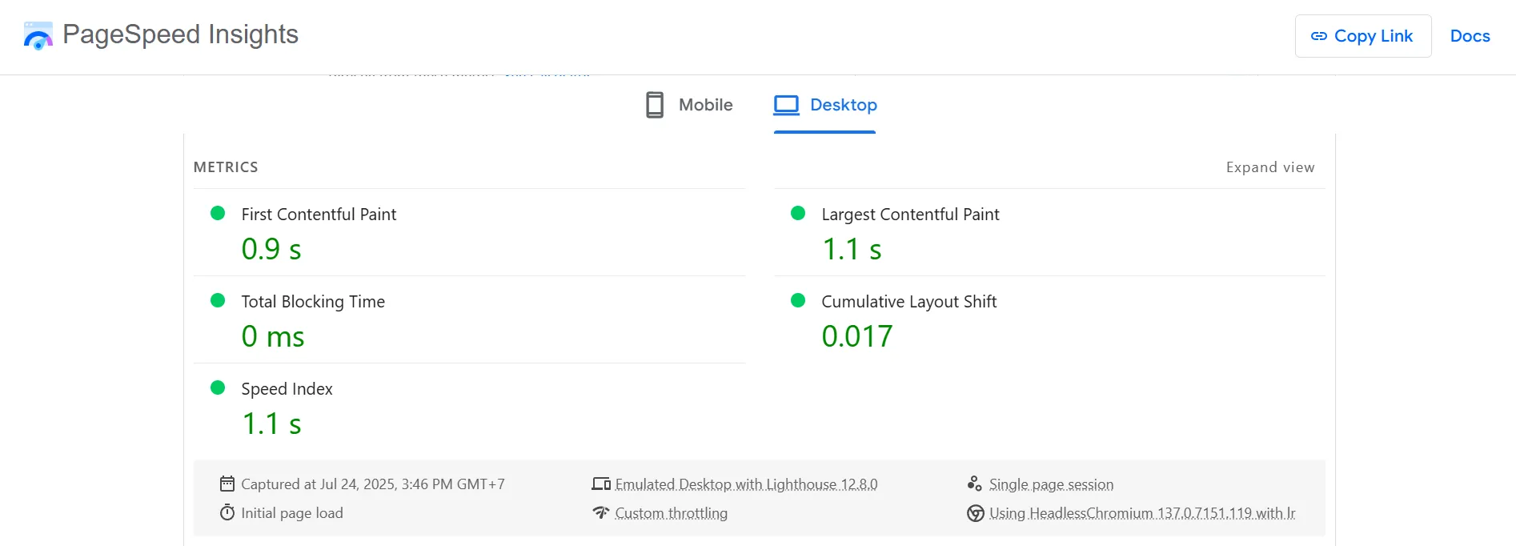Image resolution: width=1516 pixels, height=546 pixels.
Task: Click the green dot beside Largest Contentful Paint
Action: [798, 213]
